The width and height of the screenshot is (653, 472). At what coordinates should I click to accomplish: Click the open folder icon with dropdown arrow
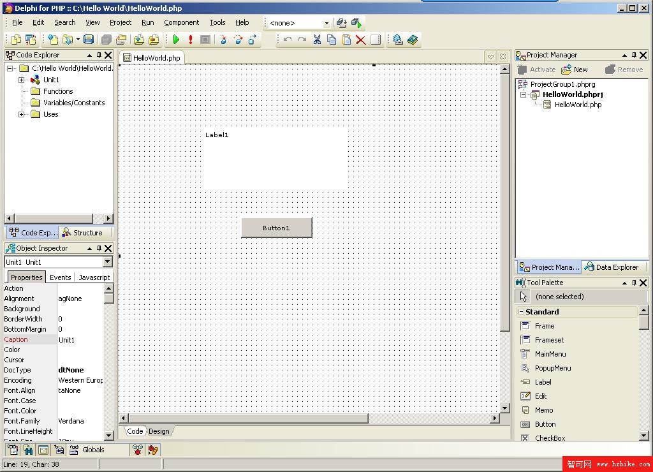tap(67, 40)
